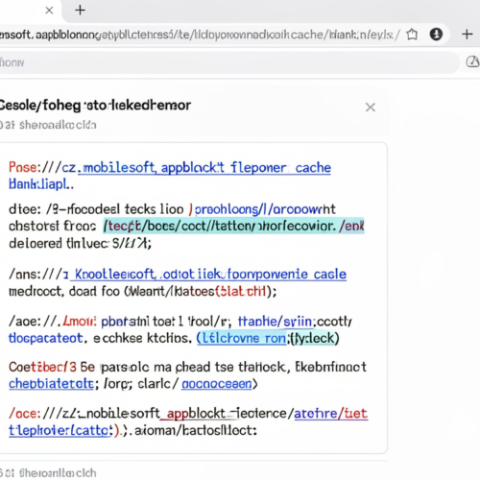
Task: Click the 'tlospacateot' blue text
Action: (46, 338)
